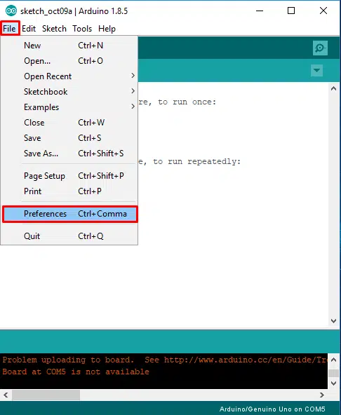Click the editor scroll up arrow
Viewport: 341px width, 415px height.
pyautogui.click(x=333, y=88)
